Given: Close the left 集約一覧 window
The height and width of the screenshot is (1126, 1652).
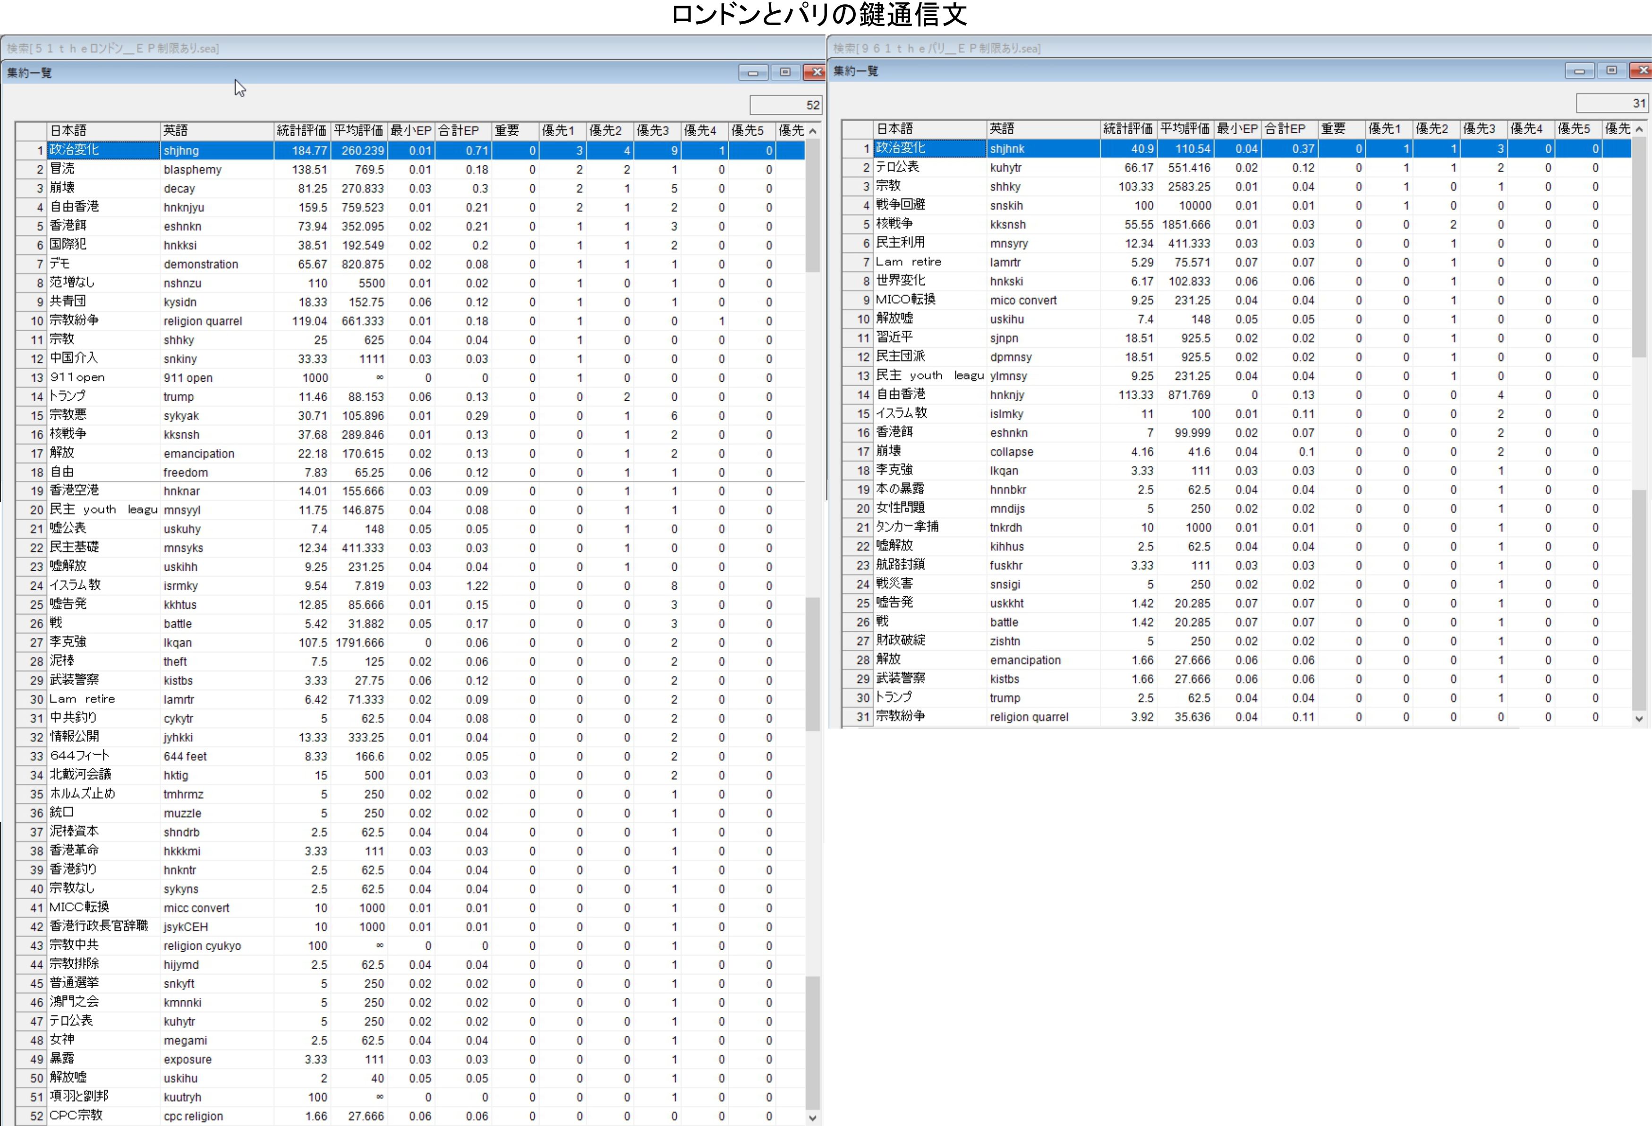Looking at the screenshot, I should tap(815, 73).
